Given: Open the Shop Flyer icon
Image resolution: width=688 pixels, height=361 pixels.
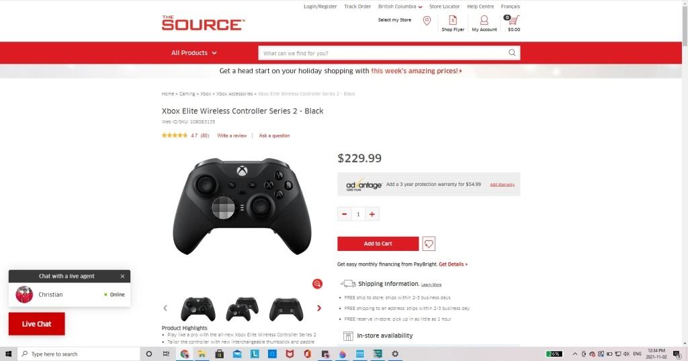Looking at the screenshot, I should (453, 20).
